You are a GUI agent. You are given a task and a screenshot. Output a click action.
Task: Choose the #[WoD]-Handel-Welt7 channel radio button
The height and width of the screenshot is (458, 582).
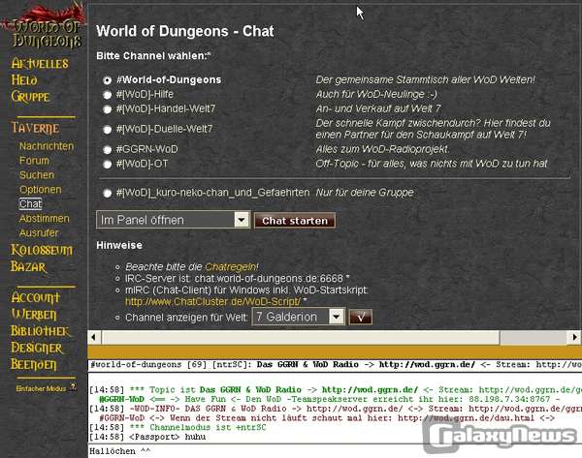pos(108,109)
